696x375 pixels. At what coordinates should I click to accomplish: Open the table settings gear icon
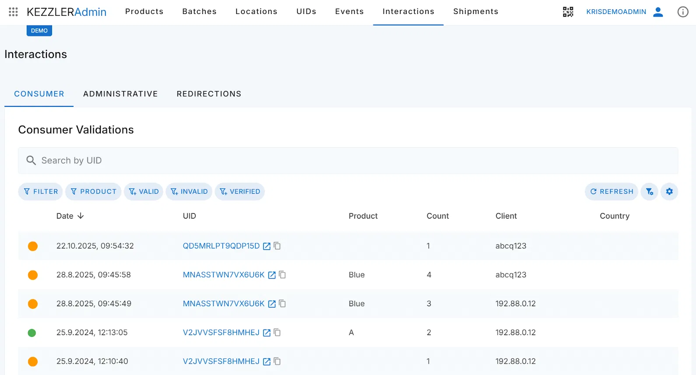point(669,191)
